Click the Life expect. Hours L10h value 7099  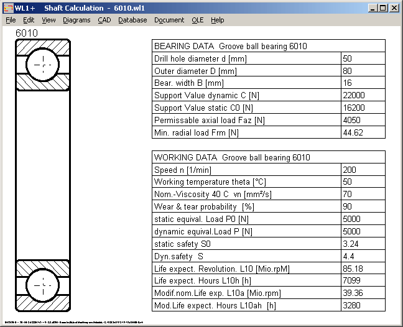[363, 281]
